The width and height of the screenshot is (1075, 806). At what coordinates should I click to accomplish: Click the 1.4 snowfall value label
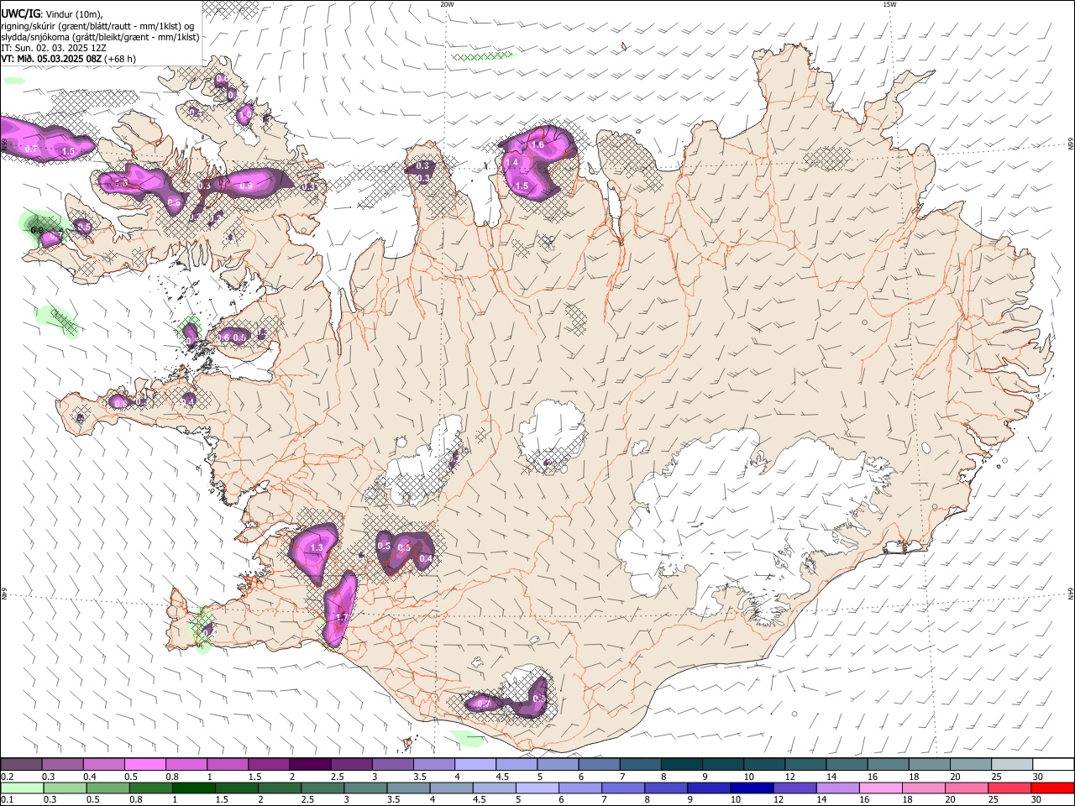[x=511, y=162]
